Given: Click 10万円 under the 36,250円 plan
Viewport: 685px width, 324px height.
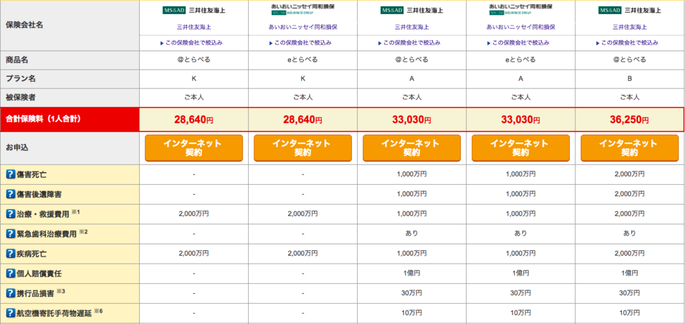Looking at the screenshot, I should 630,313.
